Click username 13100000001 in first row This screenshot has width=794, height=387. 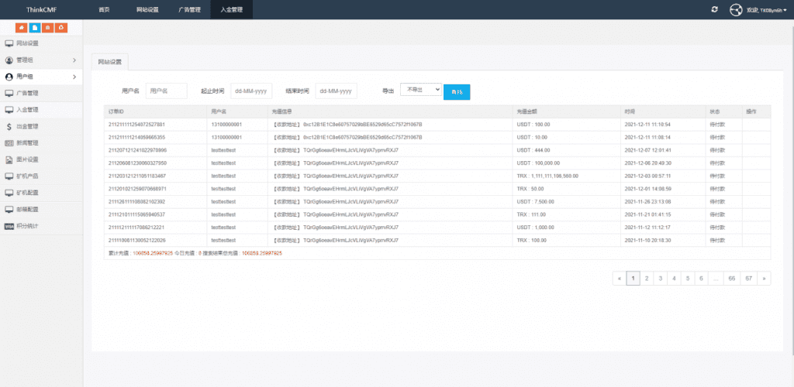[226, 125]
